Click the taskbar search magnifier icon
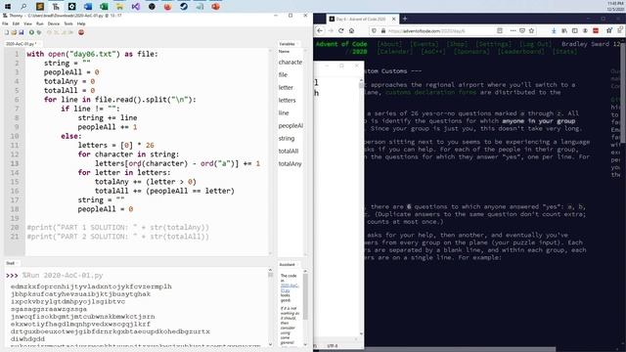The width and height of the screenshot is (626, 352). (23, 7)
